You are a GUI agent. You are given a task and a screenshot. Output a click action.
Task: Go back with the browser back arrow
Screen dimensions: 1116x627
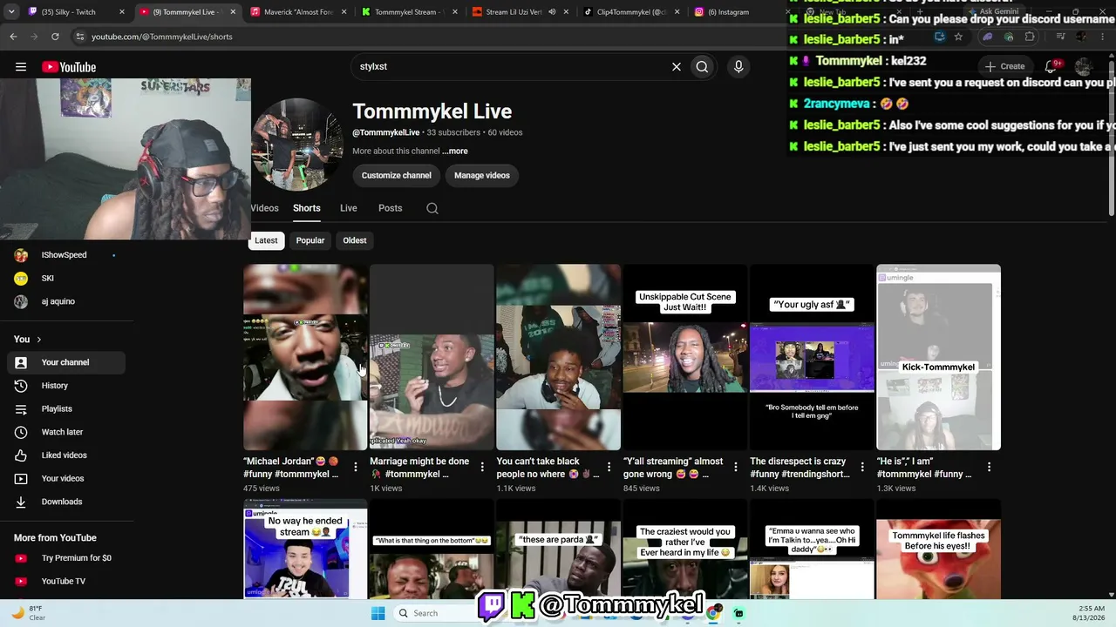(x=13, y=37)
